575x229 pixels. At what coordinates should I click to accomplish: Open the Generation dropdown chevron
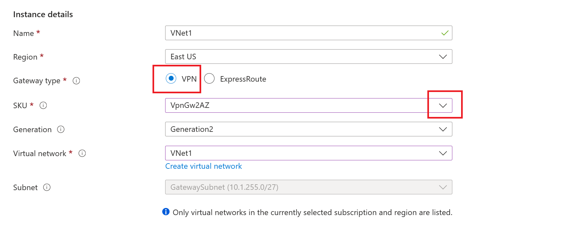[x=443, y=129]
